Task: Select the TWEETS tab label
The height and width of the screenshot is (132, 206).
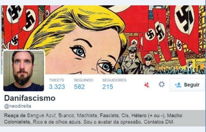Action: tap(56, 80)
